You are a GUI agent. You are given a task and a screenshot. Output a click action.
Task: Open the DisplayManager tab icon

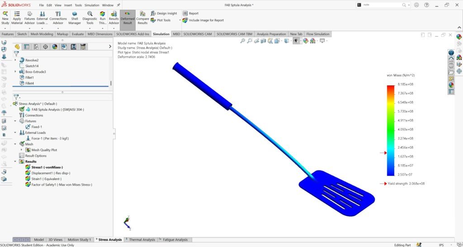point(55,47)
